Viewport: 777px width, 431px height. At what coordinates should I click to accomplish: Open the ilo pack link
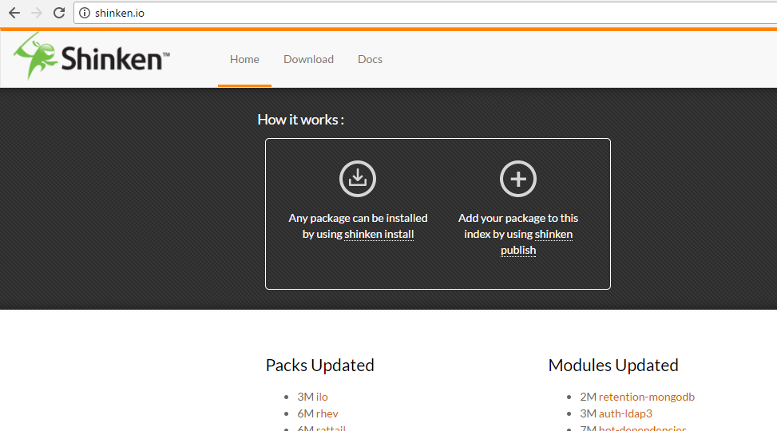(322, 397)
